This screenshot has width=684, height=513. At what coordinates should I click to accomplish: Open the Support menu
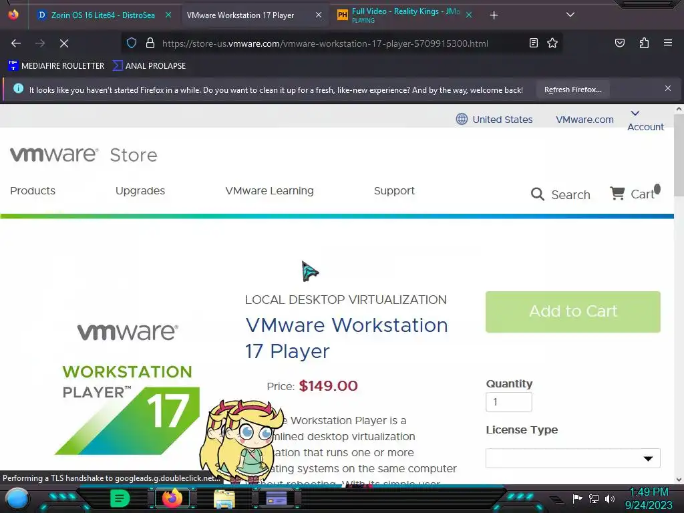click(x=394, y=190)
